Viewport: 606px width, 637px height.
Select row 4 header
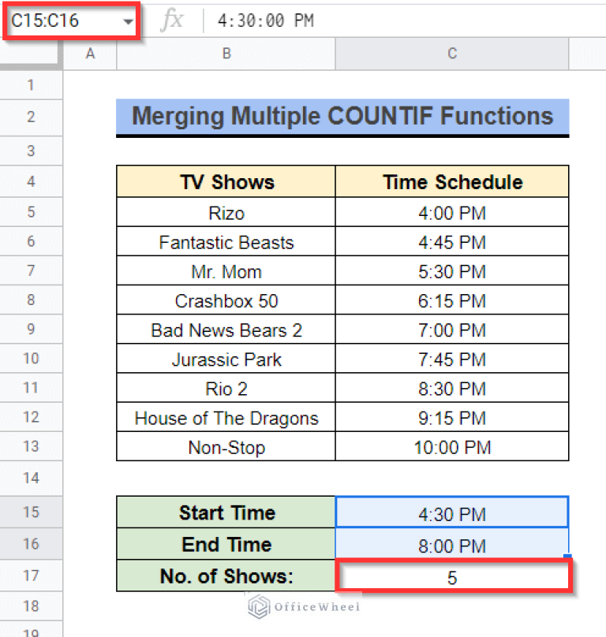[x=31, y=181]
